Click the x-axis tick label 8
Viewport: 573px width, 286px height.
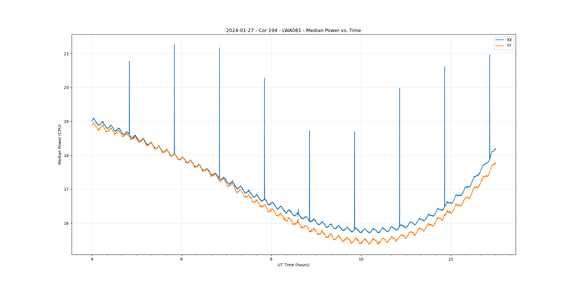[x=271, y=259]
